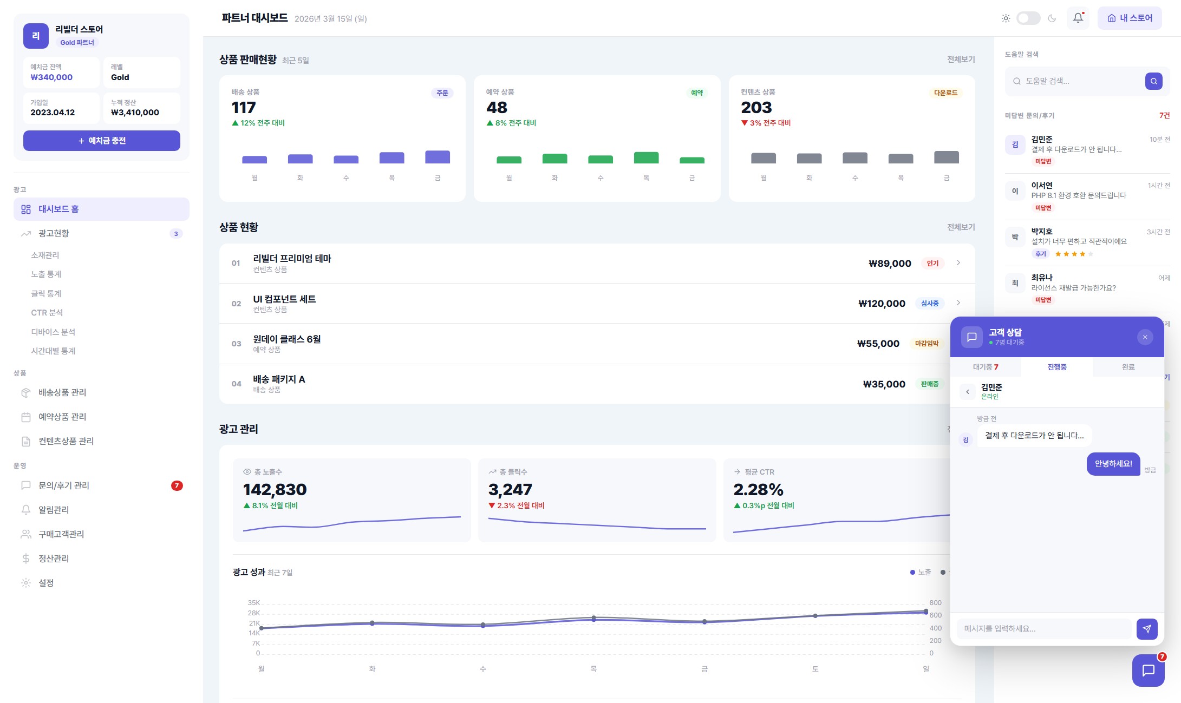Open floating chat bubble with badge 7
Screen dimensions: 1181x703
pyautogui.click(x=1148, y=670)
